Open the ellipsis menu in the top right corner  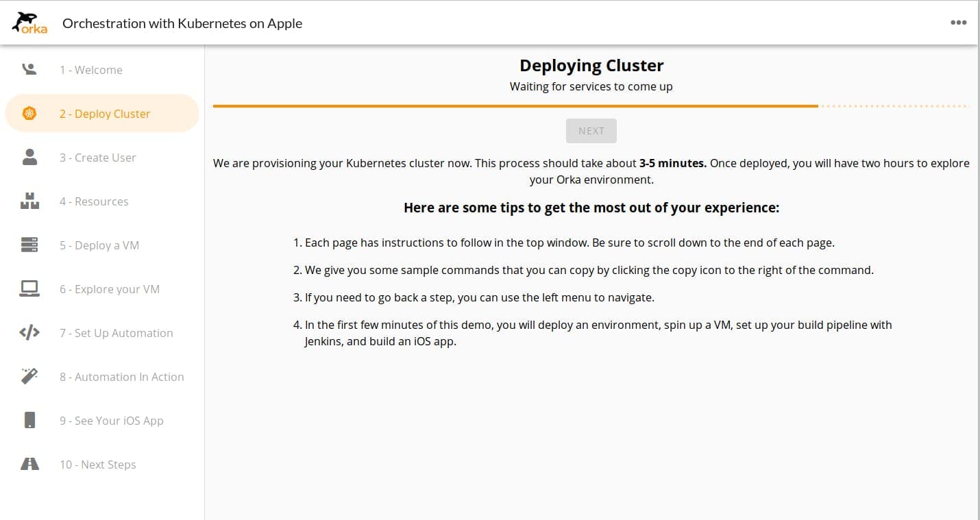coord(958,22)
